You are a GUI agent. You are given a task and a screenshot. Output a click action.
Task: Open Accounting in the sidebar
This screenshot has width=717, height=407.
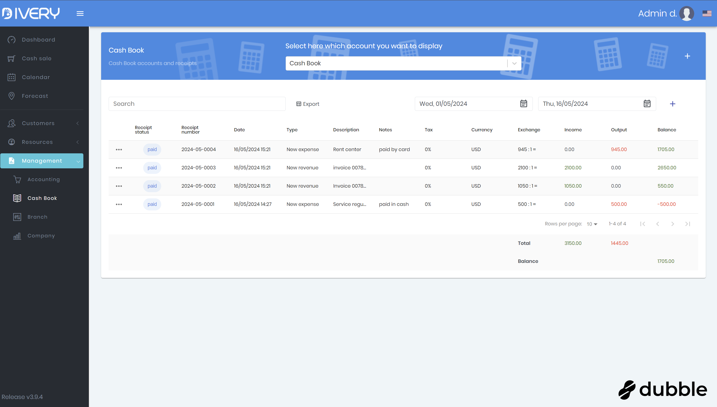tap(43, 179)
